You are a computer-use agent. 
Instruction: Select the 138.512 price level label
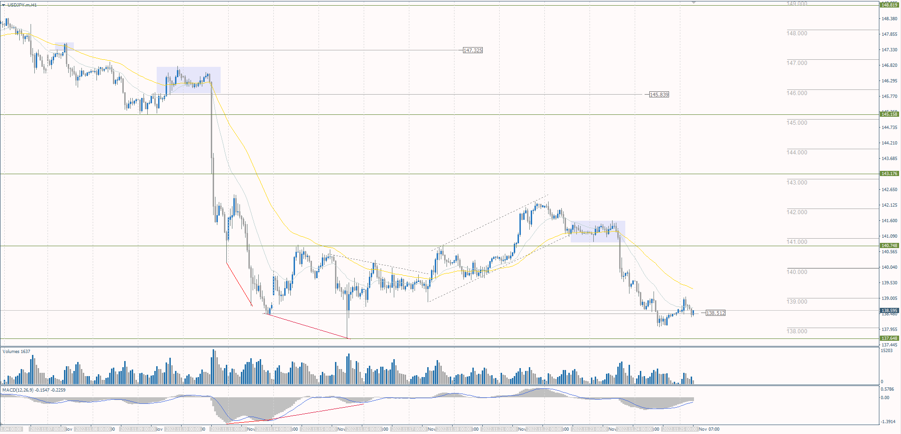(716, 313)
